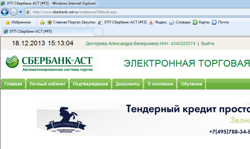The height and width of the screenshot is (149, 250).
Task: Open the Словари bookmark
Action: point(180,22)
